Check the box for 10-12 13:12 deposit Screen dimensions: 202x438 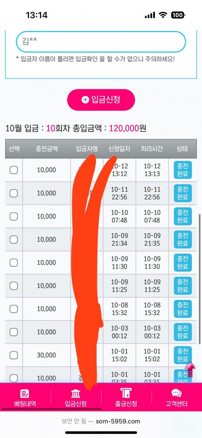tap(14, 170)
